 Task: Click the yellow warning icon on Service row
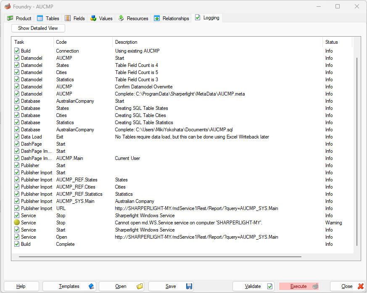(17, 222)
